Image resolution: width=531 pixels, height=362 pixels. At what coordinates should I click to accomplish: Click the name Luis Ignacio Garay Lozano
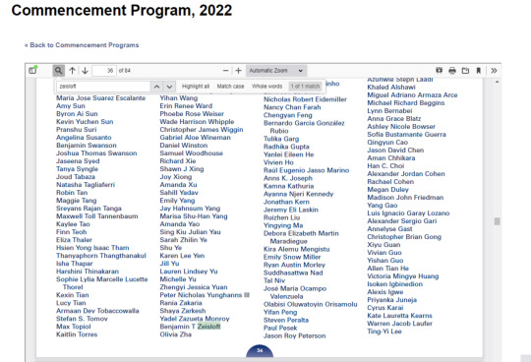point(408,213)
